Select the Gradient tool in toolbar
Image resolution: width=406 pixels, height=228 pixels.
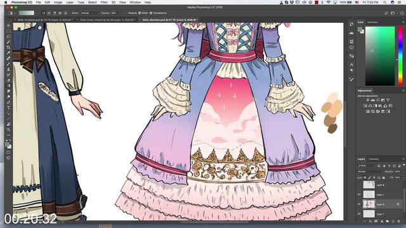[8, 85]
